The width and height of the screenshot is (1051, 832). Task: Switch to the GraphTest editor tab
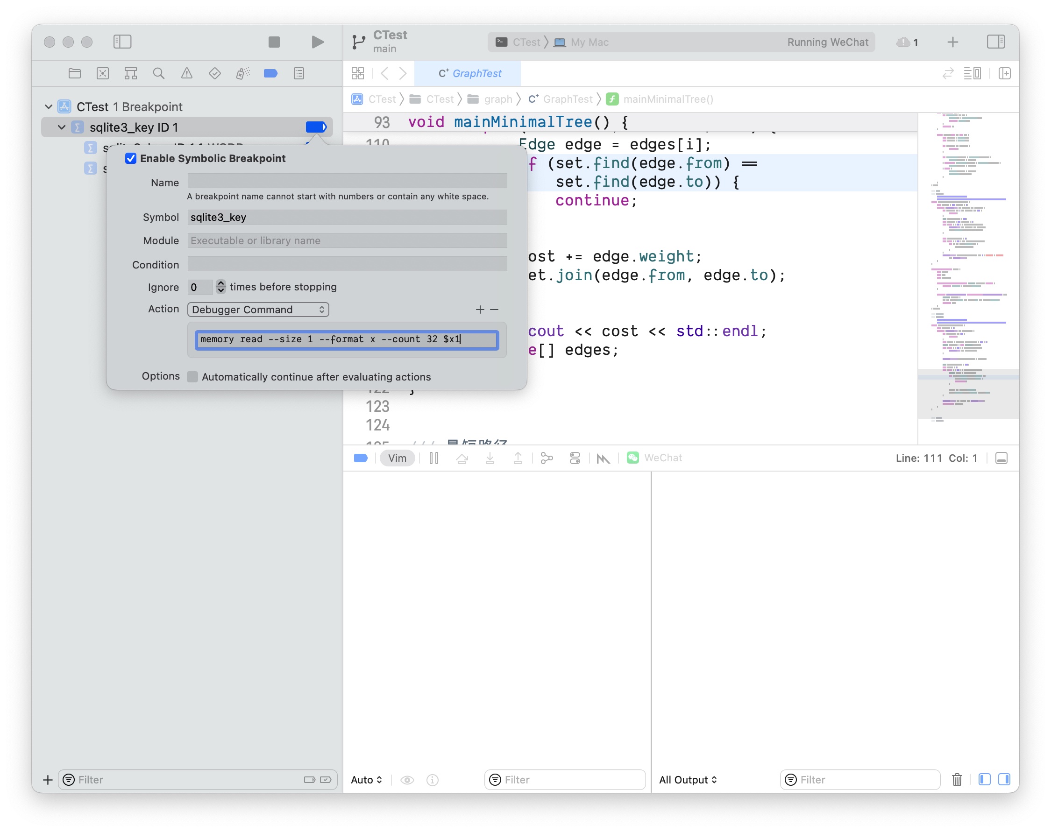[x=468, y=73]
